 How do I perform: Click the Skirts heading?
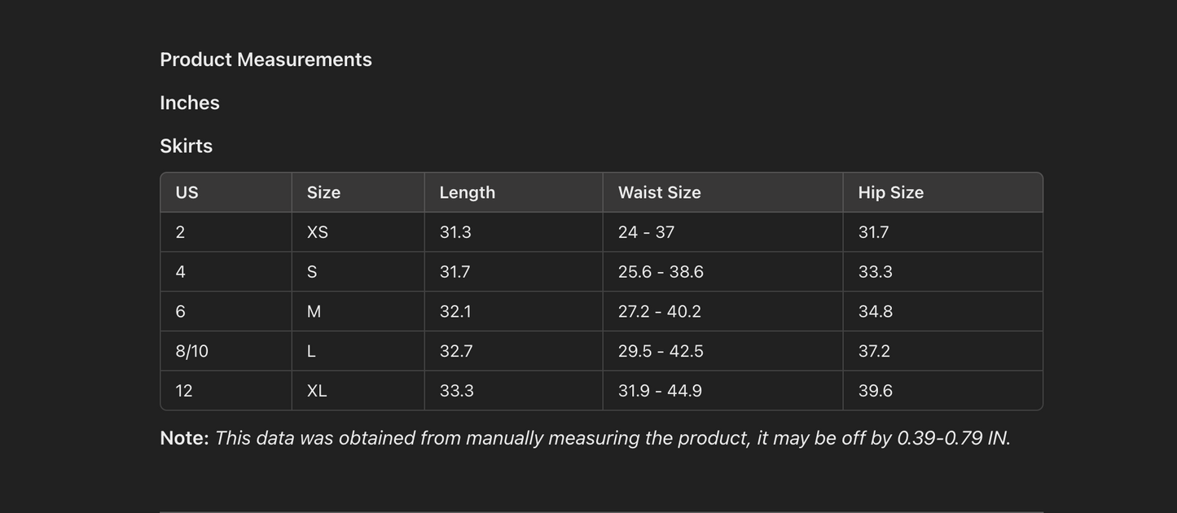[x=186, y=146]
